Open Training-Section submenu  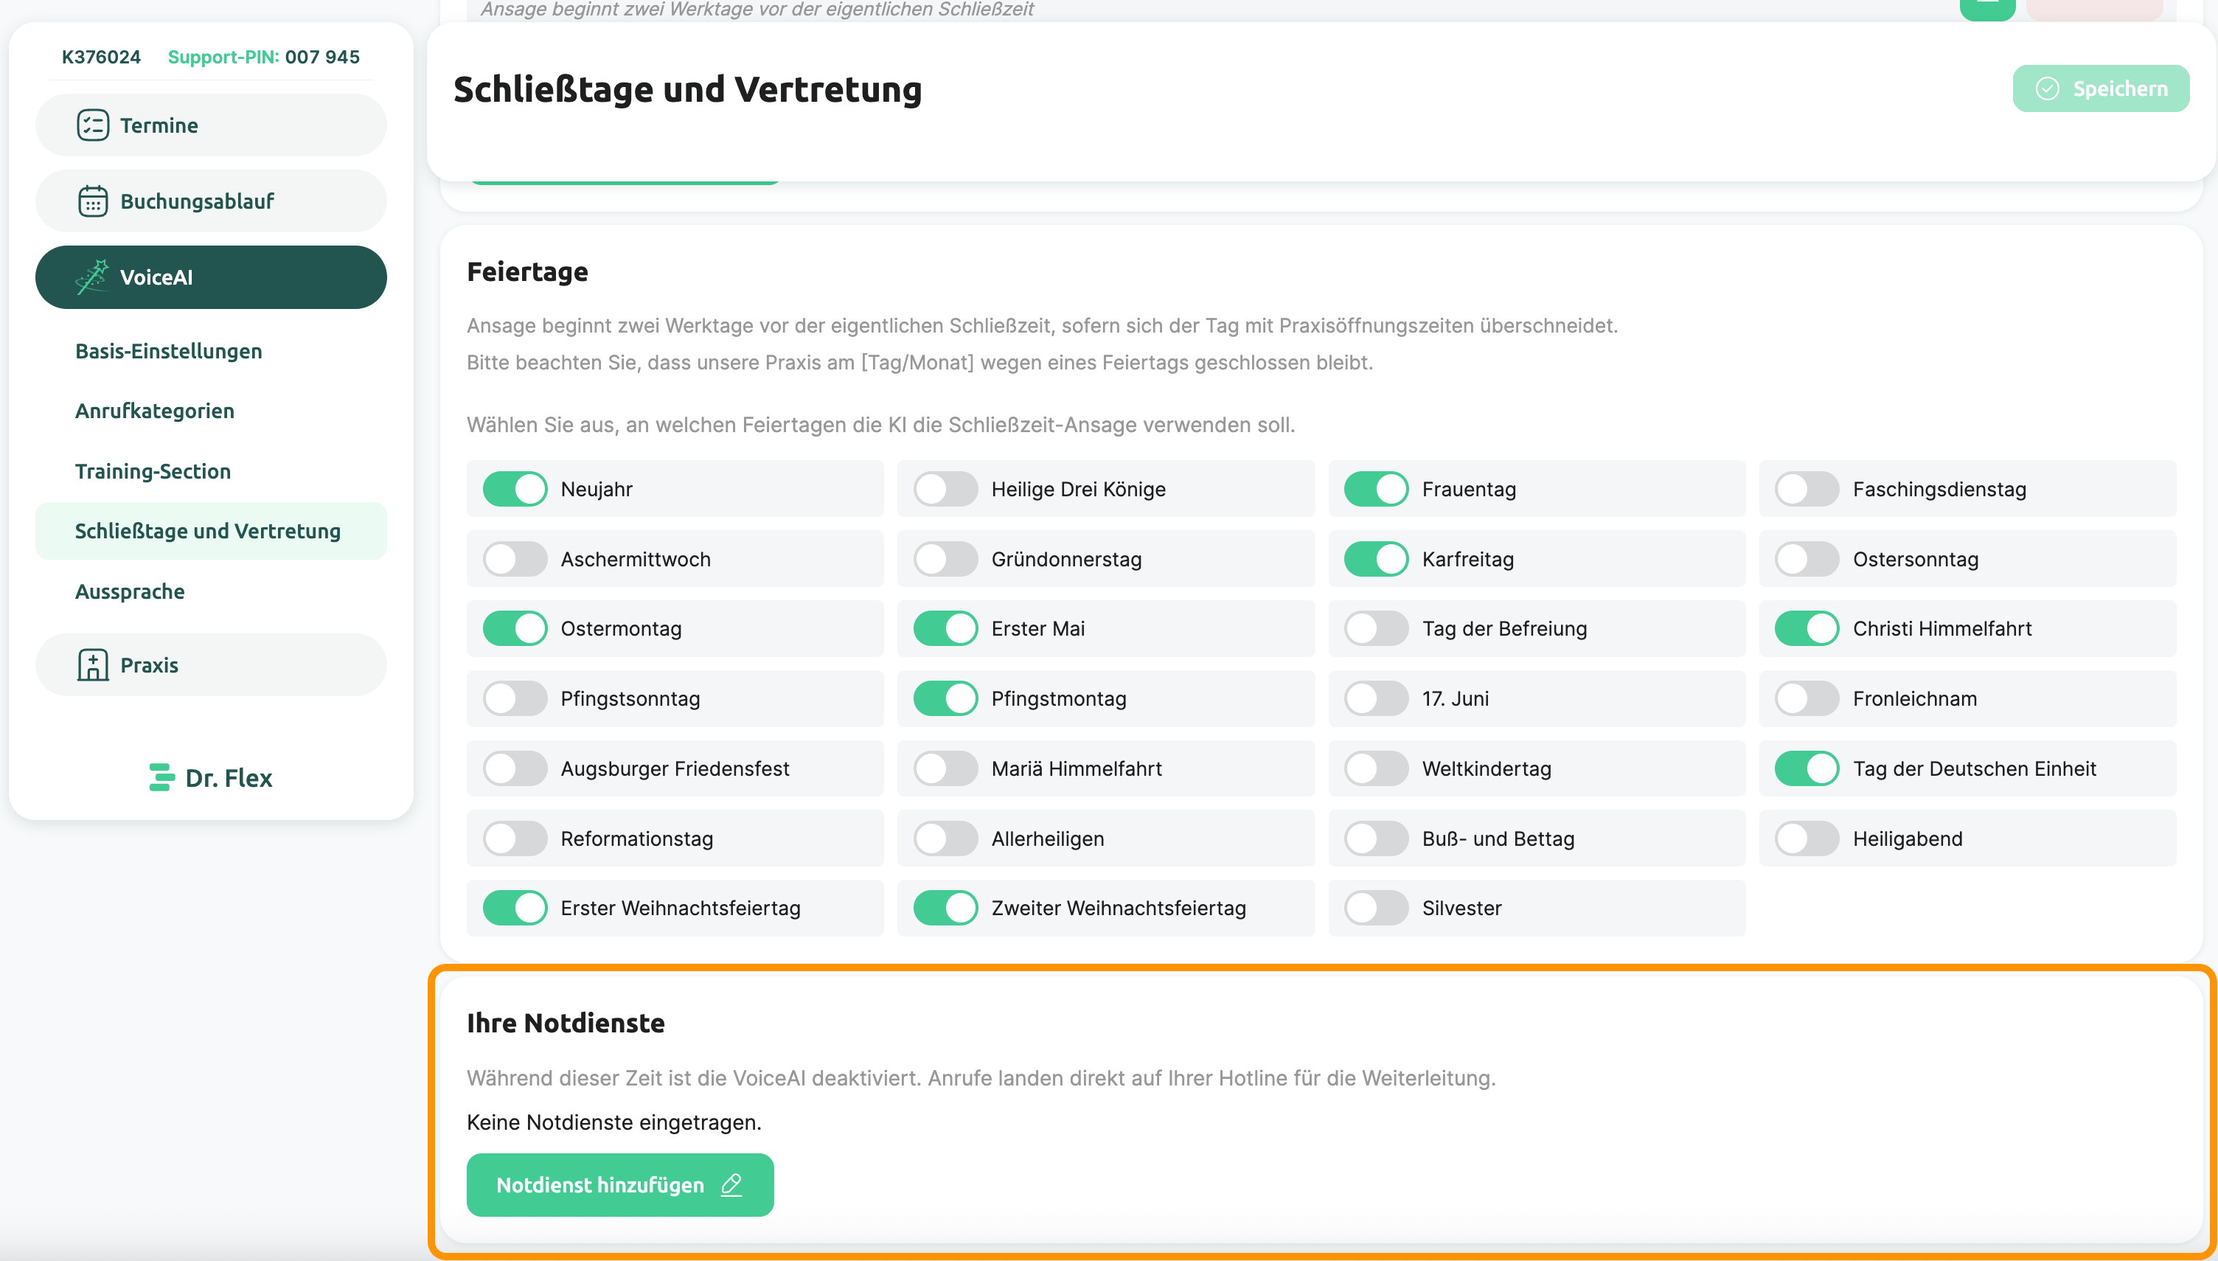(153, 471)
